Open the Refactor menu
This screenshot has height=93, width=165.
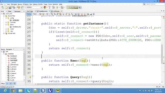point(26,4)
